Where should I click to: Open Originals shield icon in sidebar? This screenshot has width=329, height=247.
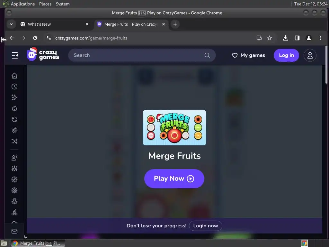pos(14,130)
